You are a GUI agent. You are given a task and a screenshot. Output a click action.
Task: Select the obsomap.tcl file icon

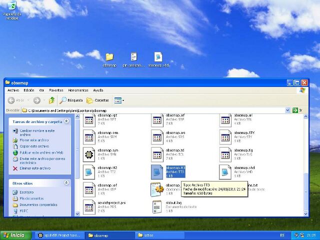point(157,154)
